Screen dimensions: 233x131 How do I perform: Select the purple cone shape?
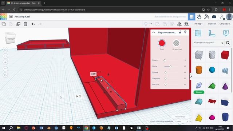click(225, 86)
